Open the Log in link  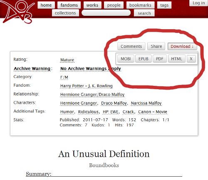pyautogui.click(x=198, y=3)
